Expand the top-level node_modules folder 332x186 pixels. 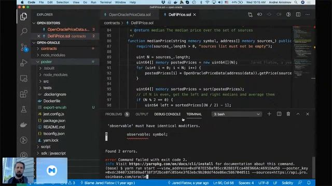point(53,55)
